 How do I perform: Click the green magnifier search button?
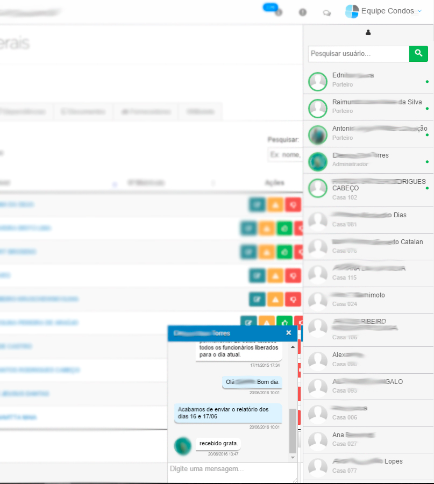tap(418, 54)
